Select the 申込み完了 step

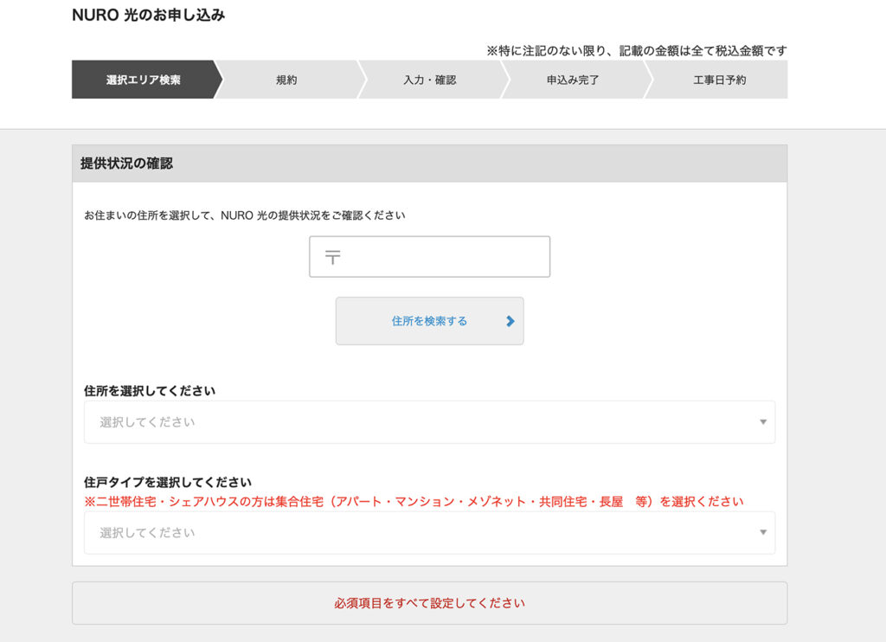(573, 80)
